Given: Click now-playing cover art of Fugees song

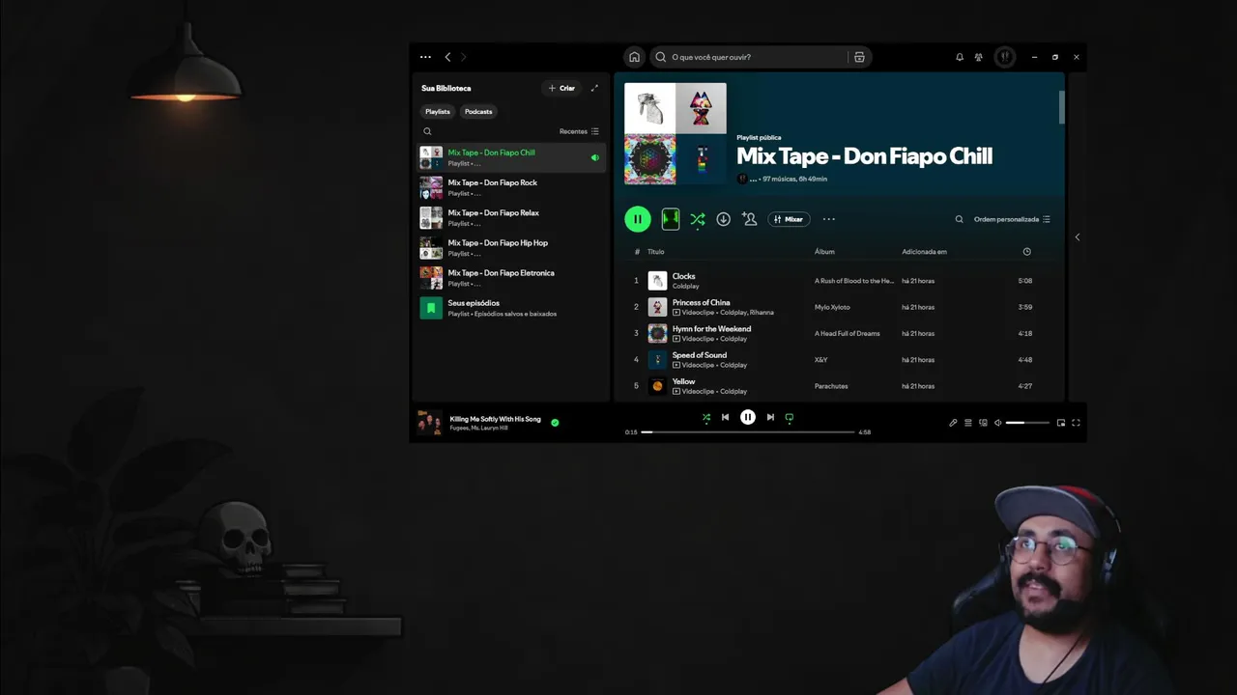Looking at the screenshot, I should 429,423.
